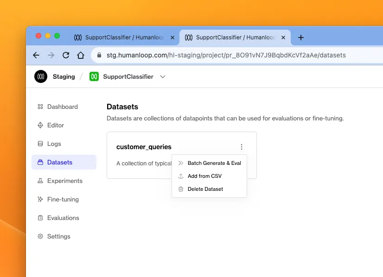Select Delete Dataset in the context menu
This screenshot has width=383, height=277.
(209, 189)
